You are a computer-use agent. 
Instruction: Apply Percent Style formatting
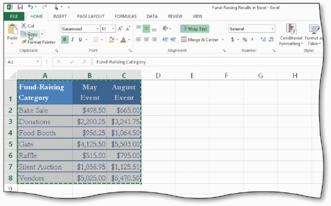[x=245, y=39]
